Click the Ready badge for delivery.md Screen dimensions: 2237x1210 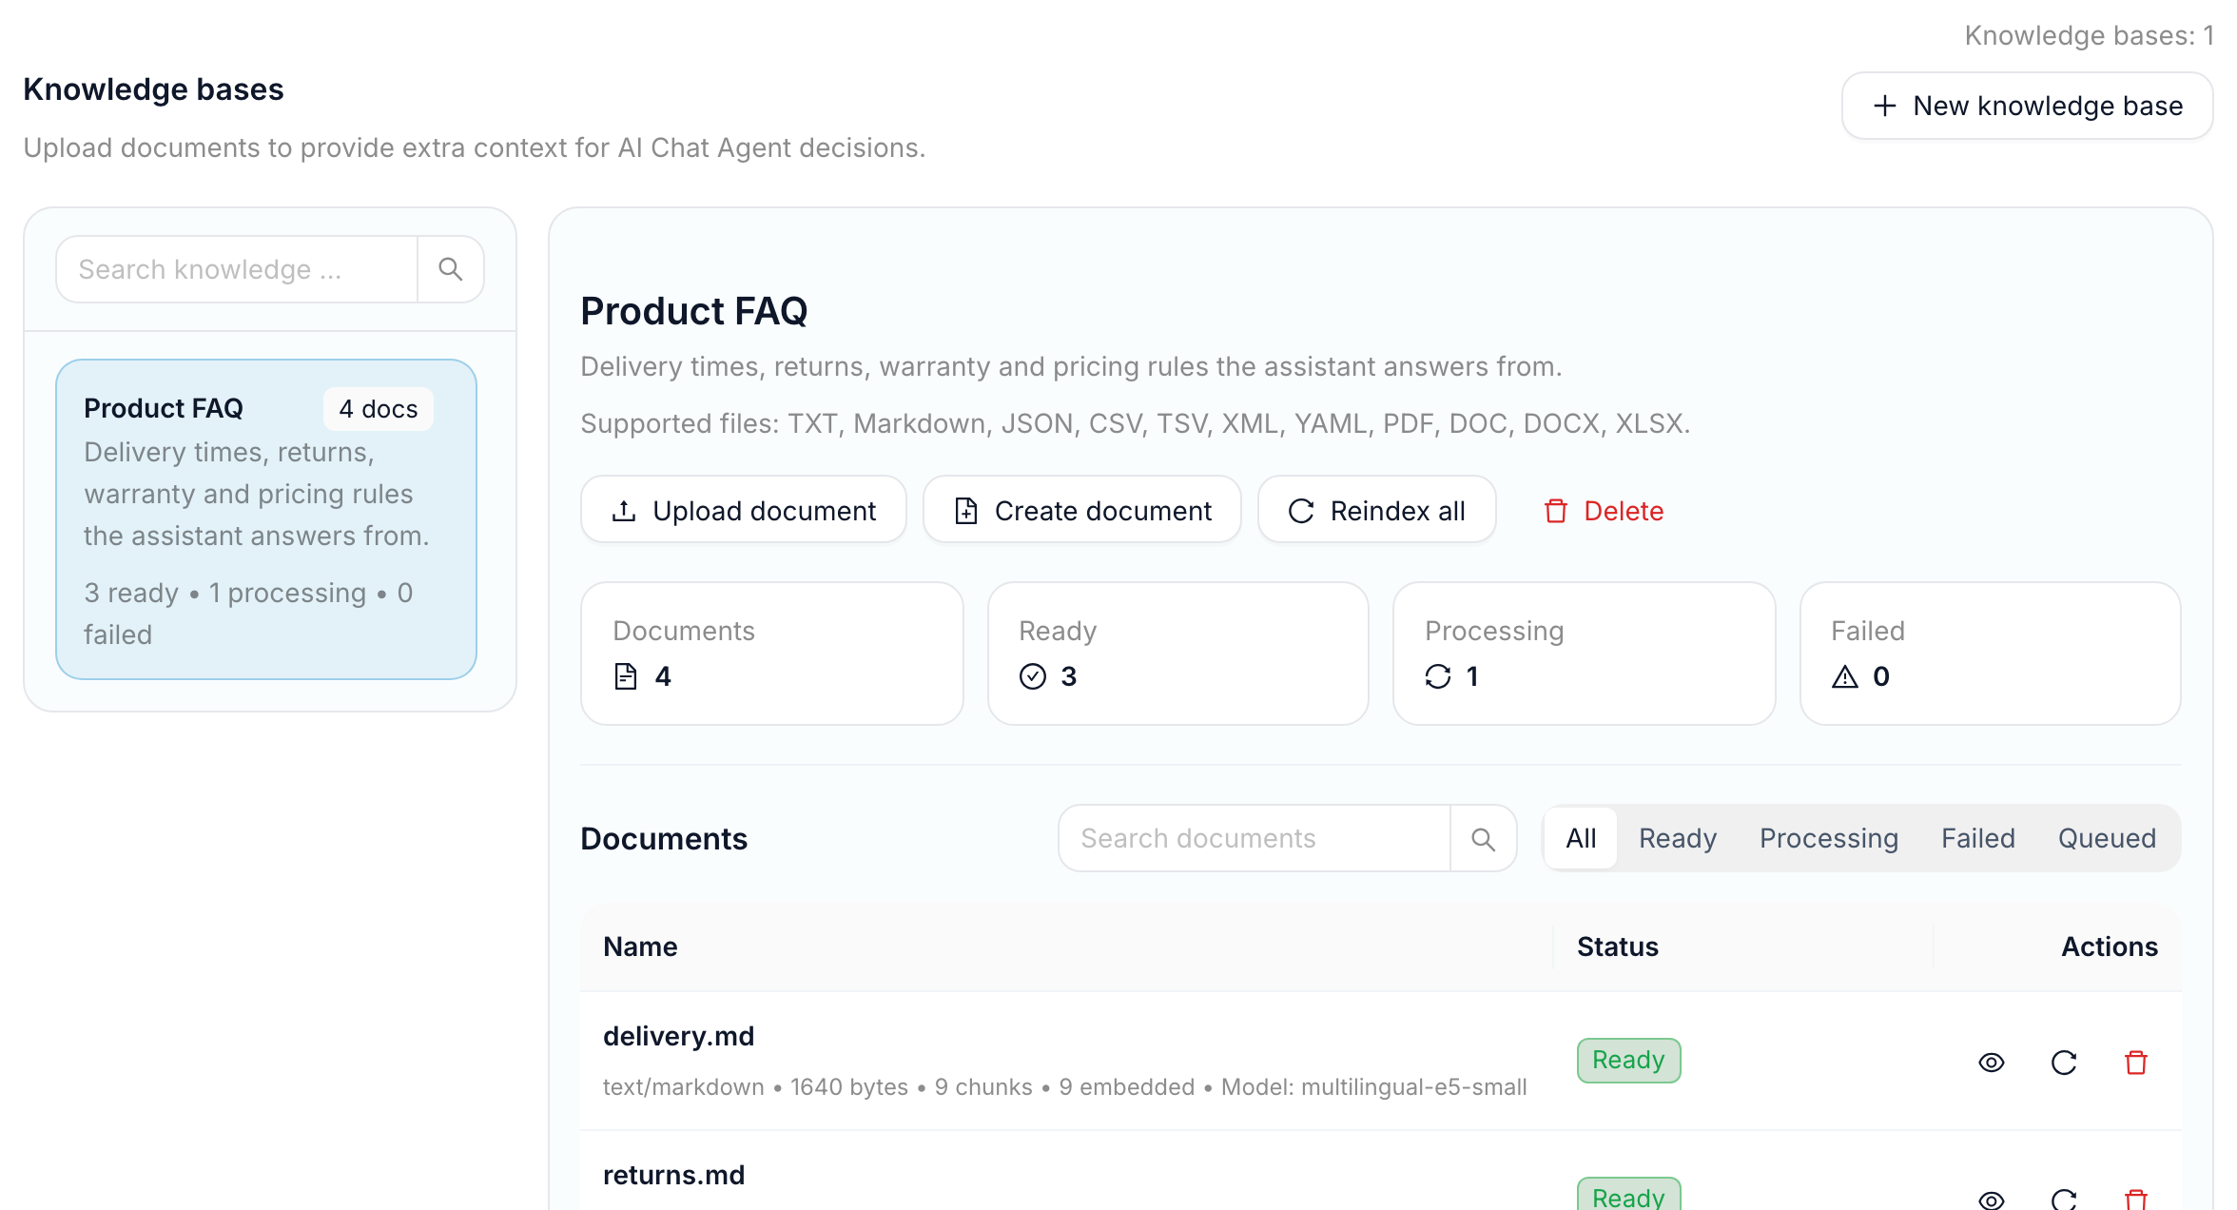[1628, 1060]
